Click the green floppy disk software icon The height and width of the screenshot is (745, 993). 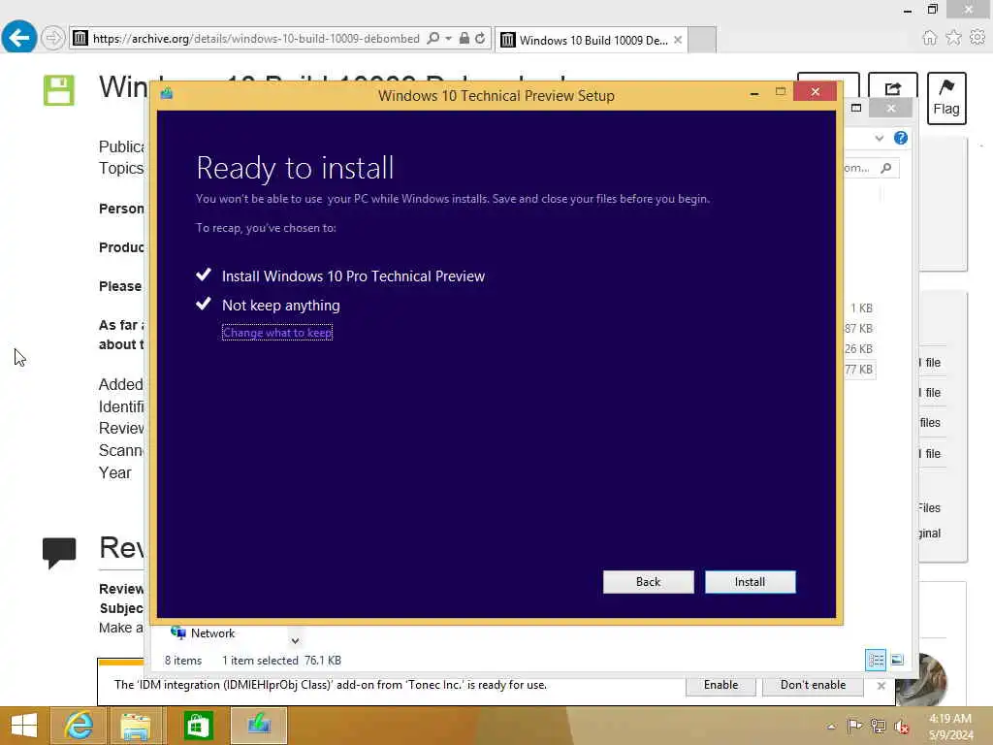59,90
